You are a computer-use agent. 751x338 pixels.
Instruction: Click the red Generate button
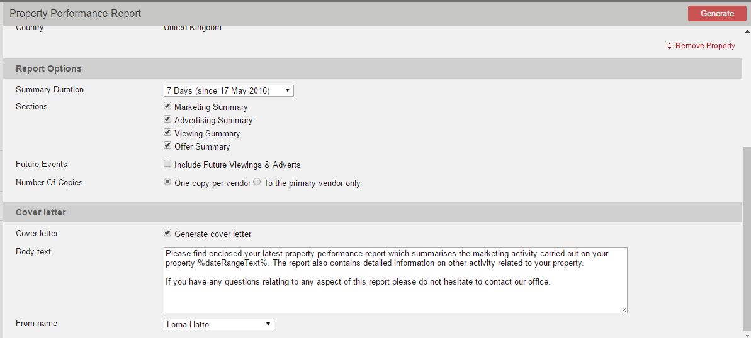717,13
